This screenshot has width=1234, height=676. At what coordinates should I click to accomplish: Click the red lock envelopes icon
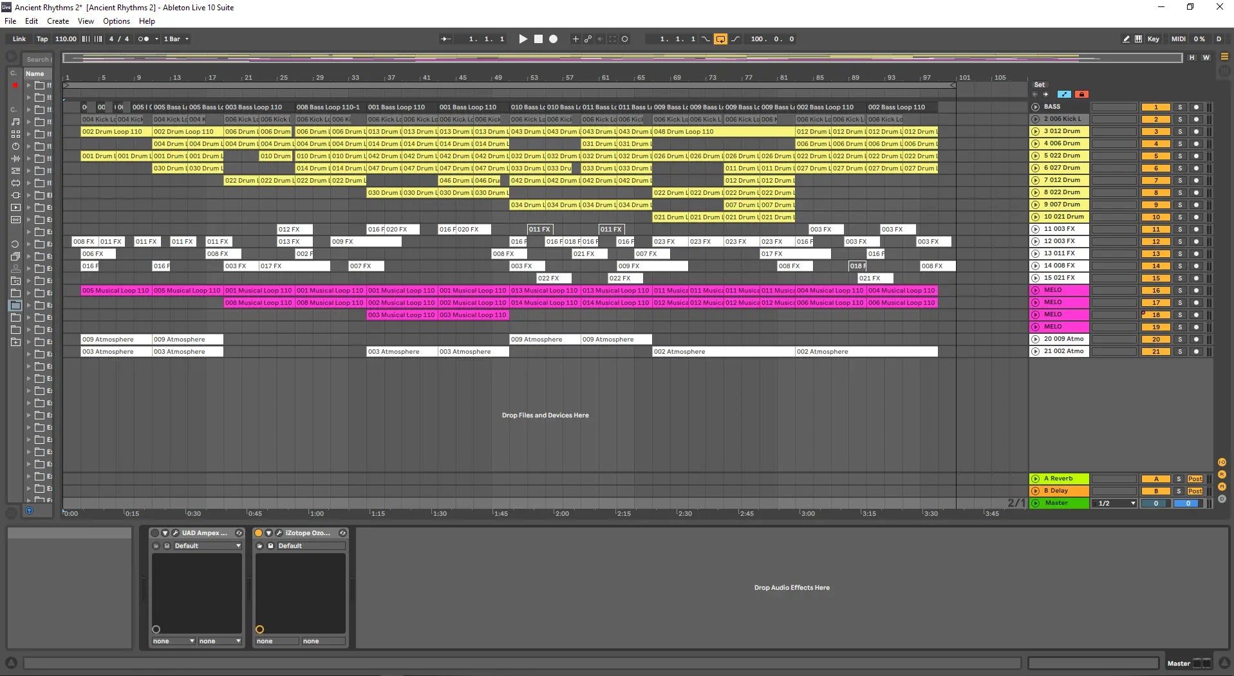click(1081, 95)
